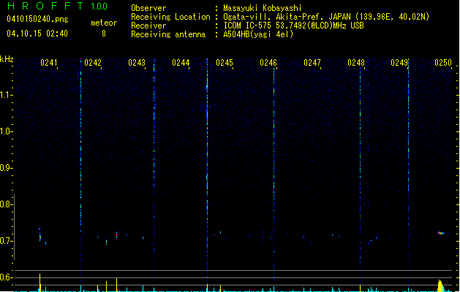Click the Receiver ICOM IC-575 text
This screenshot has width=460, height=292.
293,26
